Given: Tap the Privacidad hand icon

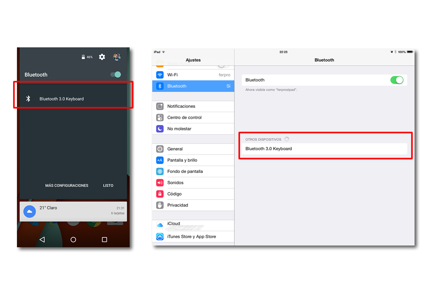Looking at the screenshot, I should point(160,205).
